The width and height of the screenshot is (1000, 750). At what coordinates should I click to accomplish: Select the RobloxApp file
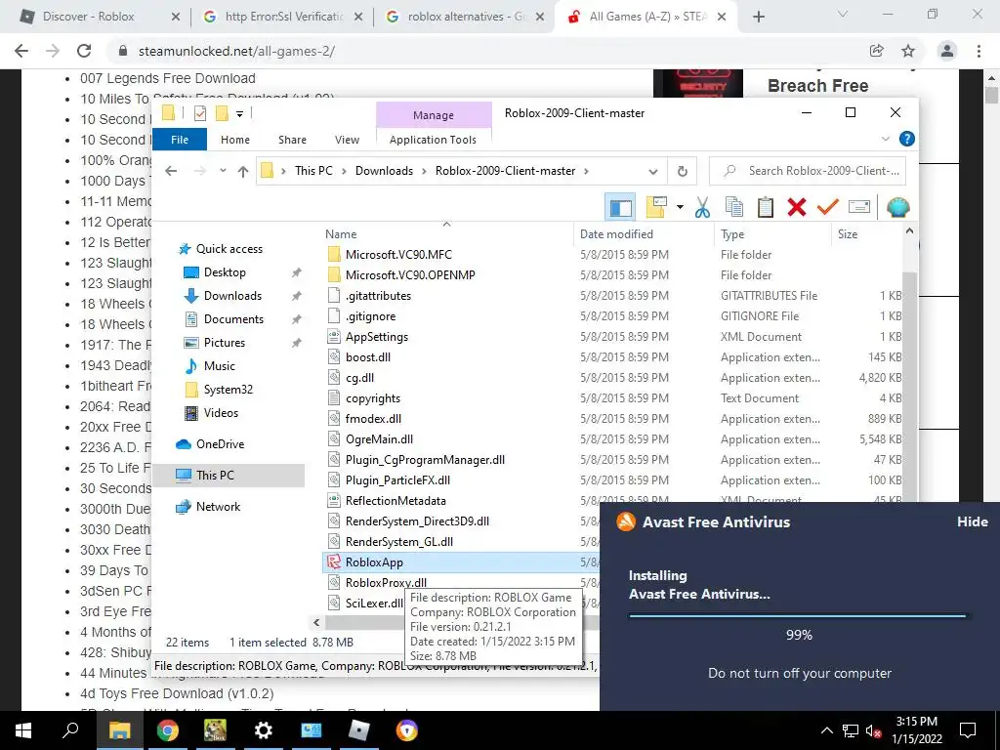[x=374, y=562]
